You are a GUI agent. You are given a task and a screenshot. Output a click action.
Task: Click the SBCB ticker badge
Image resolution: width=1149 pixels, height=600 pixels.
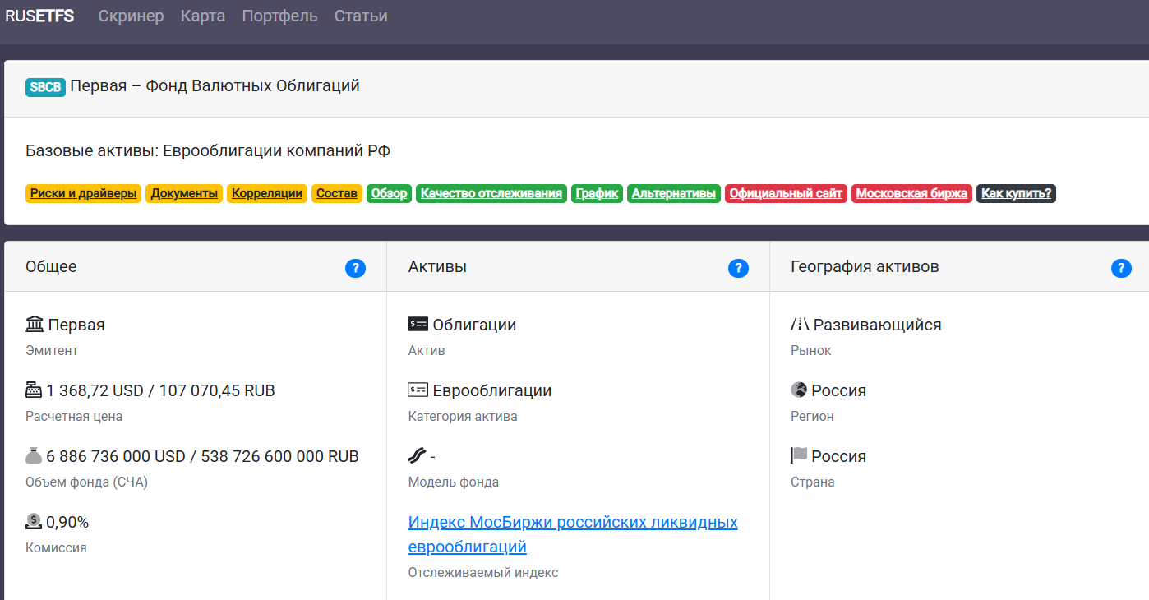click(45, 87)
